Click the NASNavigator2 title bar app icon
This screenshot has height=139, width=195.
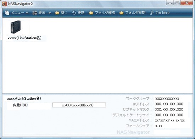click(4, 4)
